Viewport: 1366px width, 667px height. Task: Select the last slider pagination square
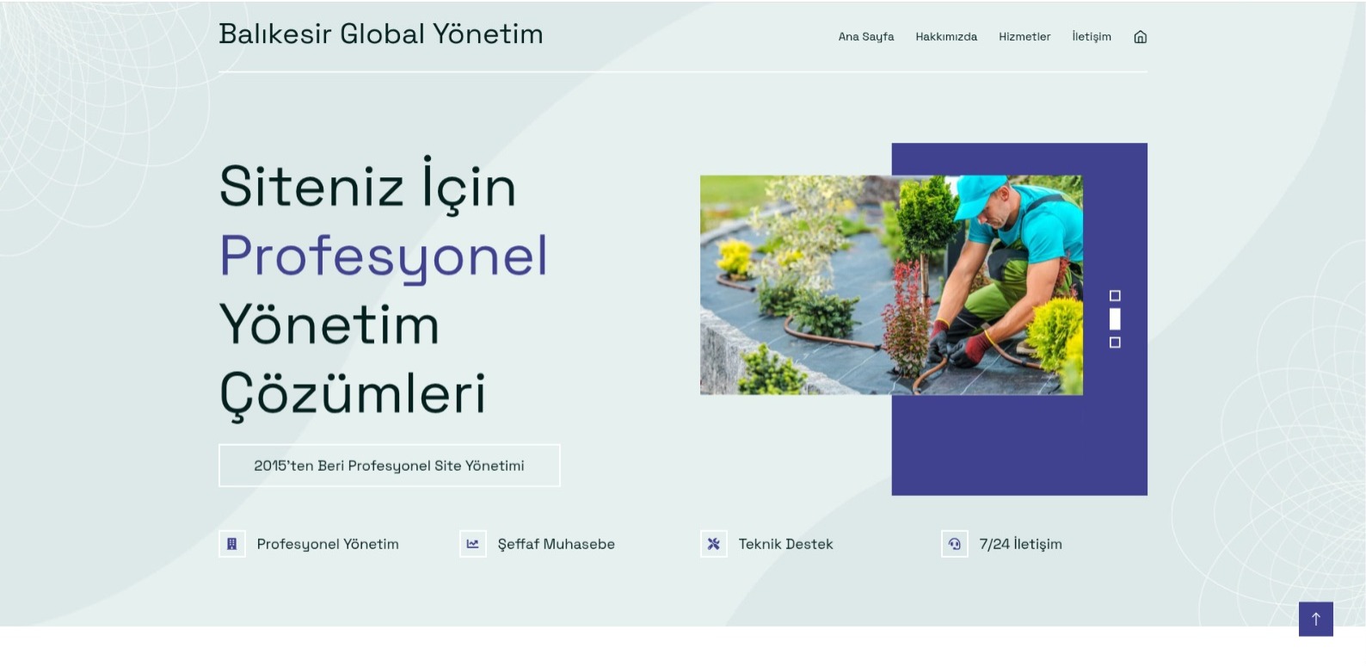1115,343
